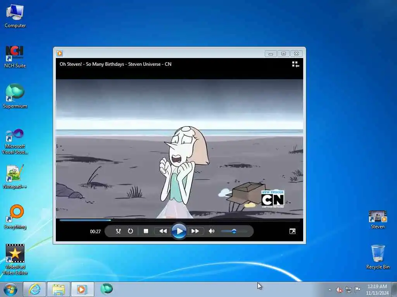
Task: Select the Steven video file icon
Action: (378, 220)
